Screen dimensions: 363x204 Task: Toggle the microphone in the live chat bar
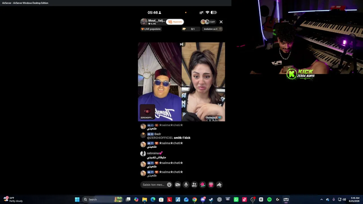tap(186, 185)
